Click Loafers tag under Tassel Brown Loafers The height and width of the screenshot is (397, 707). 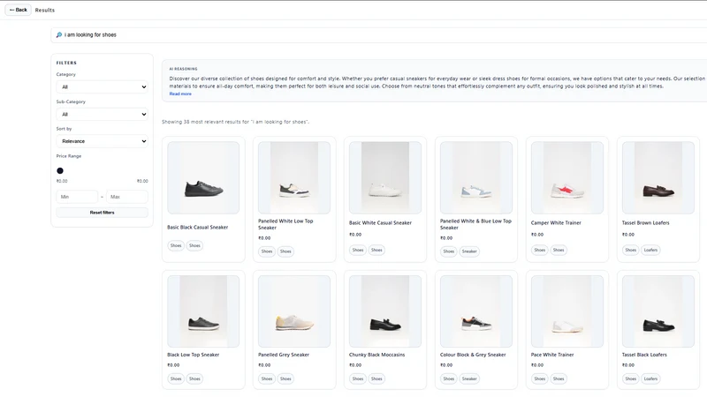[x=650, y=250]
